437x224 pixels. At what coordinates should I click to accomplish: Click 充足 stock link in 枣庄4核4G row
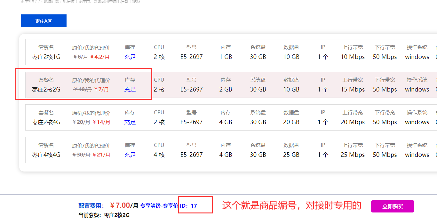point(130,155)
